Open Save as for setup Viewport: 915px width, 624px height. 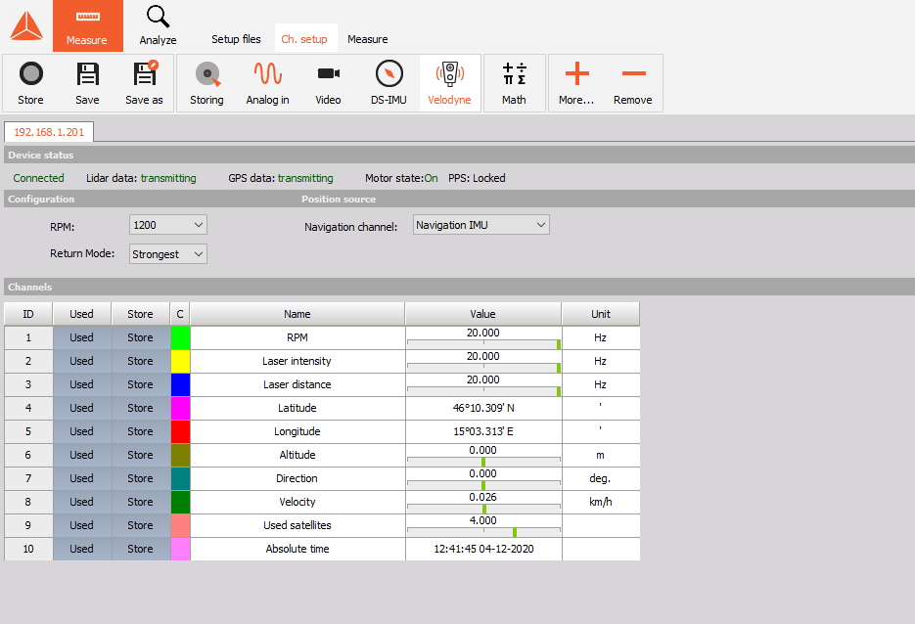click(144, 83)
